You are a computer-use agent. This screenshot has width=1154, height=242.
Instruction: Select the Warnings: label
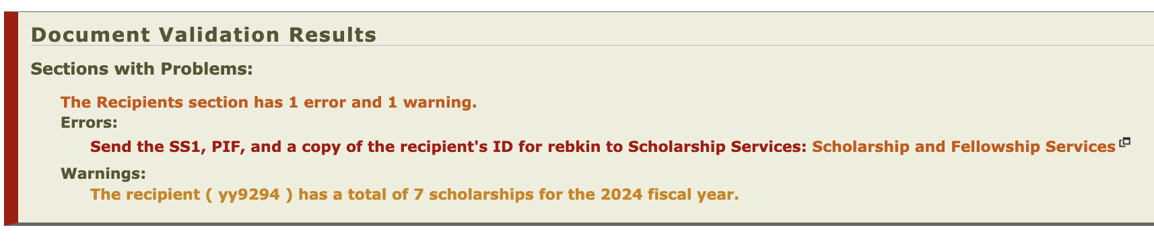tap(103, 173)
